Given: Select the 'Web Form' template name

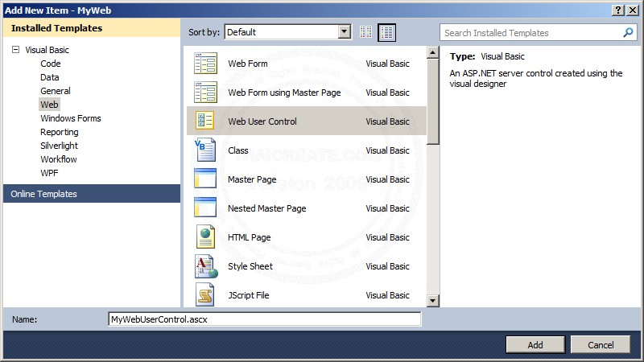Looking at the screenshot, I should click(248, 64).
